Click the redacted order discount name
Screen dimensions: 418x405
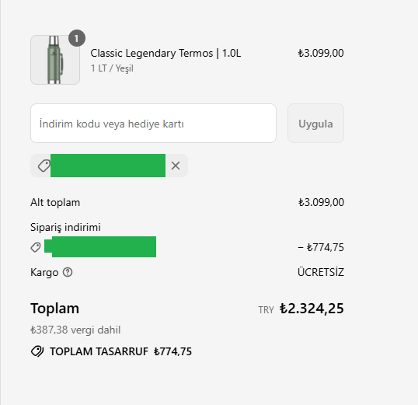[100, 246]
